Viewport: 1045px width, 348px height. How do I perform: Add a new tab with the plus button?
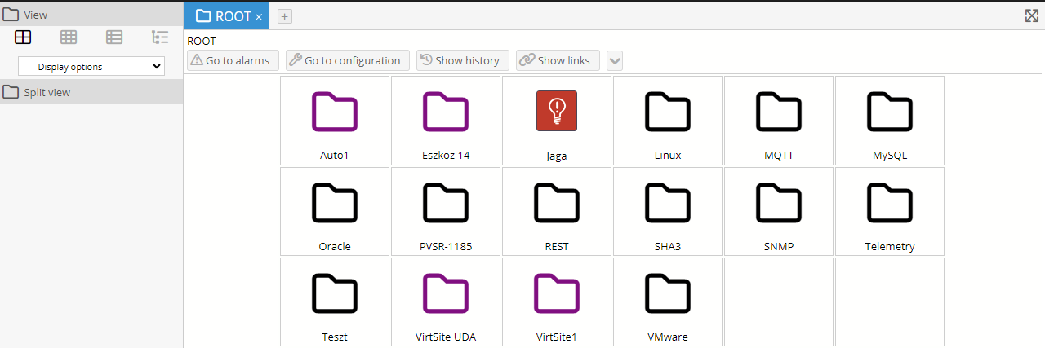click(284, 16)
